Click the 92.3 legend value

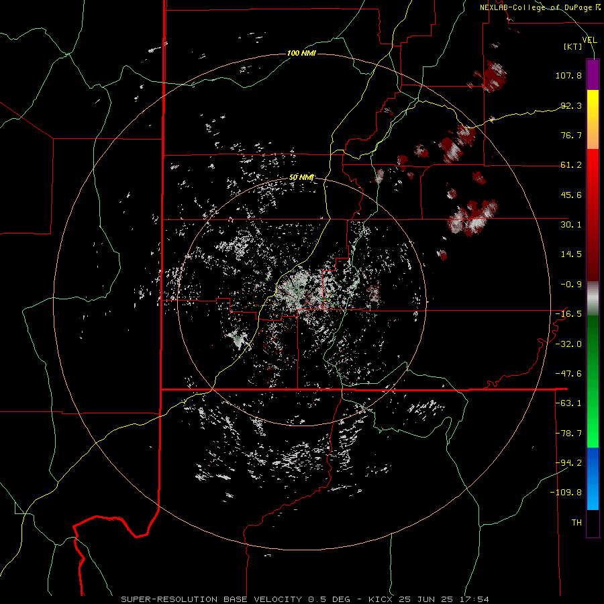[571, 105]
